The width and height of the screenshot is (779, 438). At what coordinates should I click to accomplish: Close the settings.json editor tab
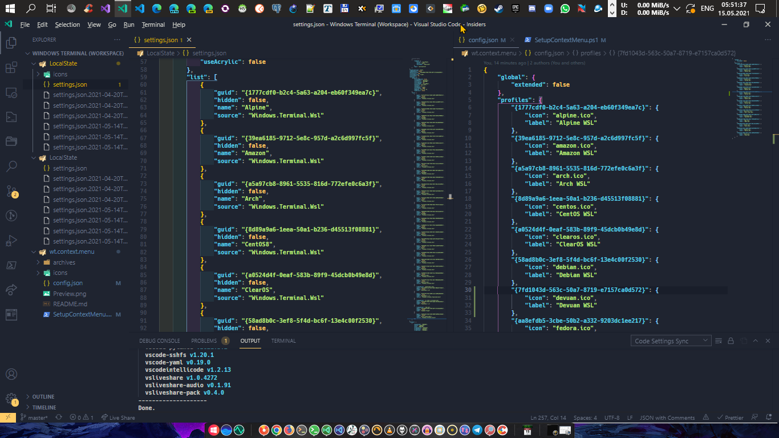tap(189, 40)
